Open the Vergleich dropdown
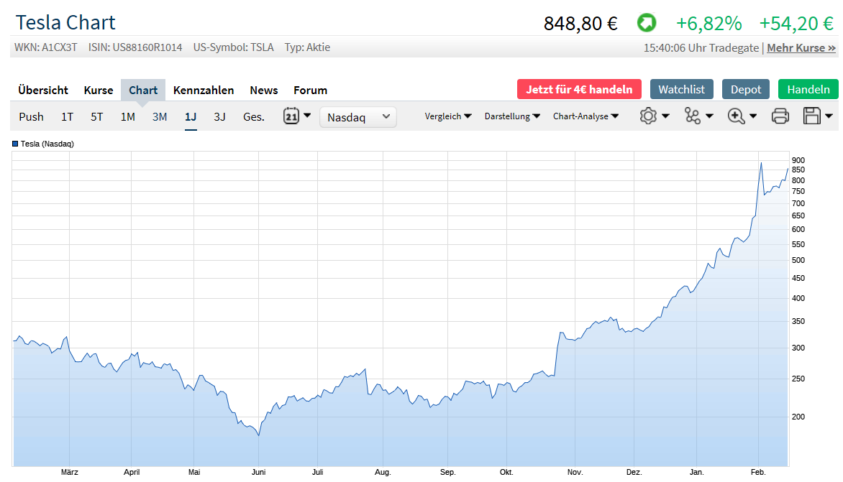Image resolution: width=843 pixels, height=482 pixels. point(448,116)
